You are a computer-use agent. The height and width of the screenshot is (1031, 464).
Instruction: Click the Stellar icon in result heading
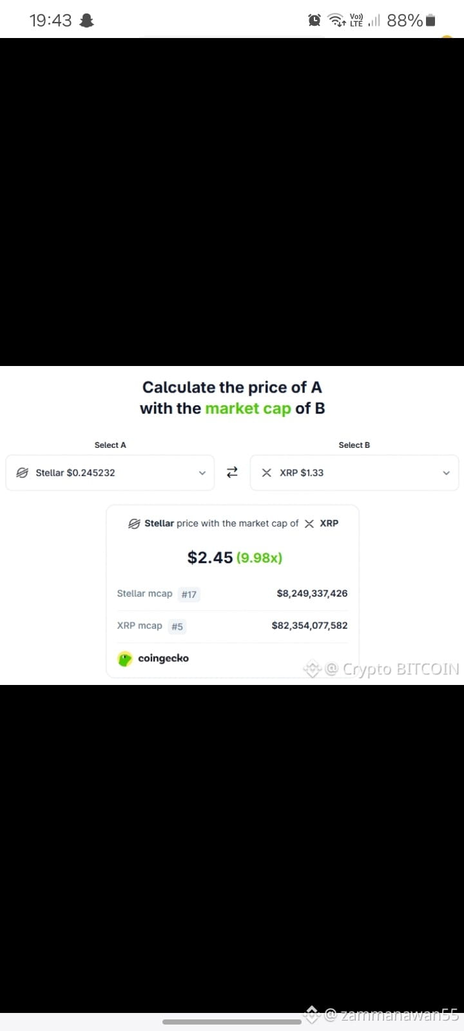pos(134,523)
